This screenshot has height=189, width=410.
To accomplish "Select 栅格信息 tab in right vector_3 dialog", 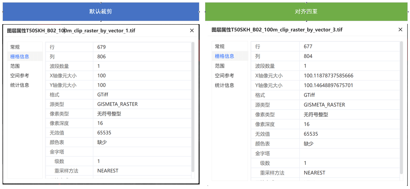I will (224, 56).
